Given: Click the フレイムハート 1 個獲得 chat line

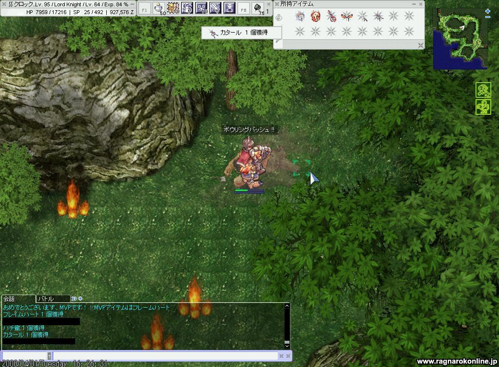Looking at the screenshot, I should [x=34, y=315].
